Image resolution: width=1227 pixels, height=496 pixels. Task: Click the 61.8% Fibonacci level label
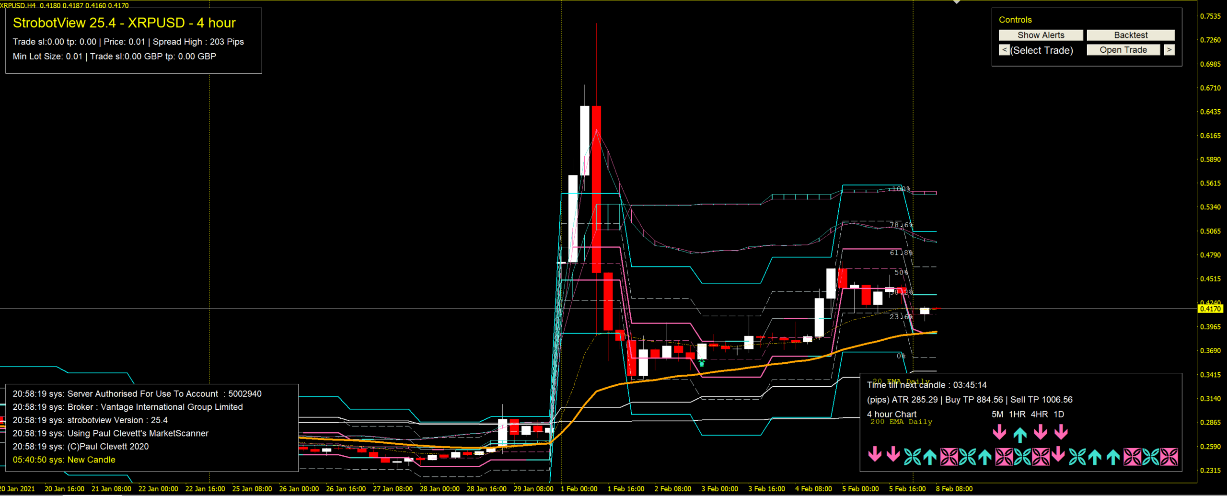point(901,253)
